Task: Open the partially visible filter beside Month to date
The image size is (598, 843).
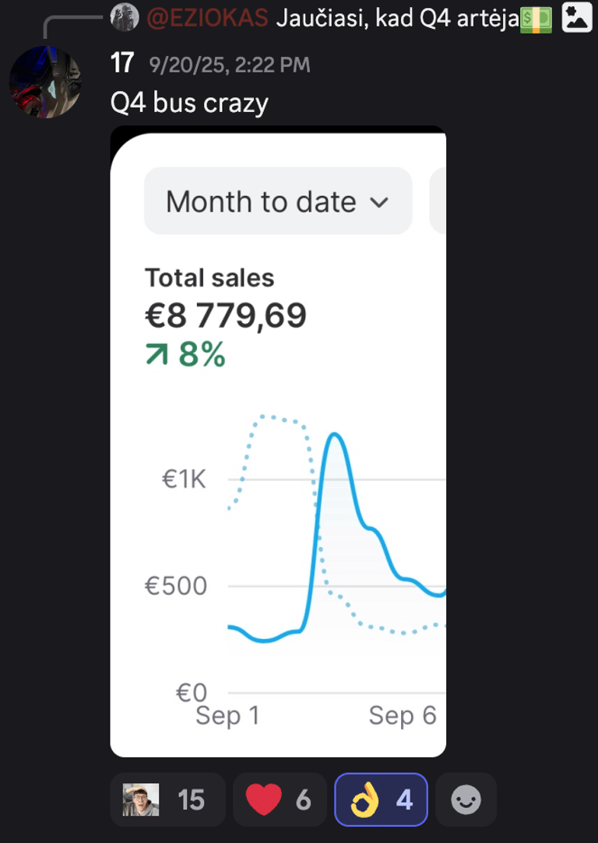Action: click(x=438, y=202)
